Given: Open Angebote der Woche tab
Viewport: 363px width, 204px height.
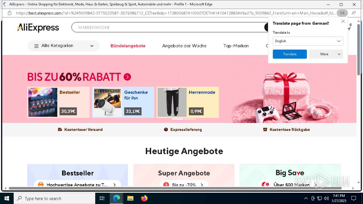Looking at the screenshot, I should (184, 46).
